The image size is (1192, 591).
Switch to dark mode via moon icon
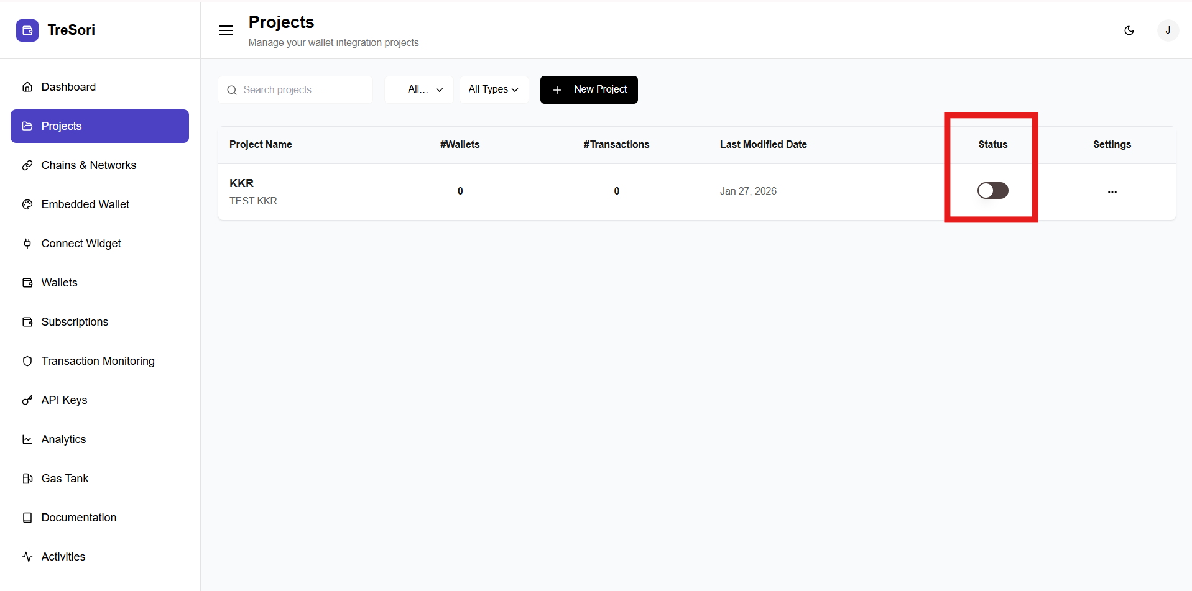pos(1129,30)
